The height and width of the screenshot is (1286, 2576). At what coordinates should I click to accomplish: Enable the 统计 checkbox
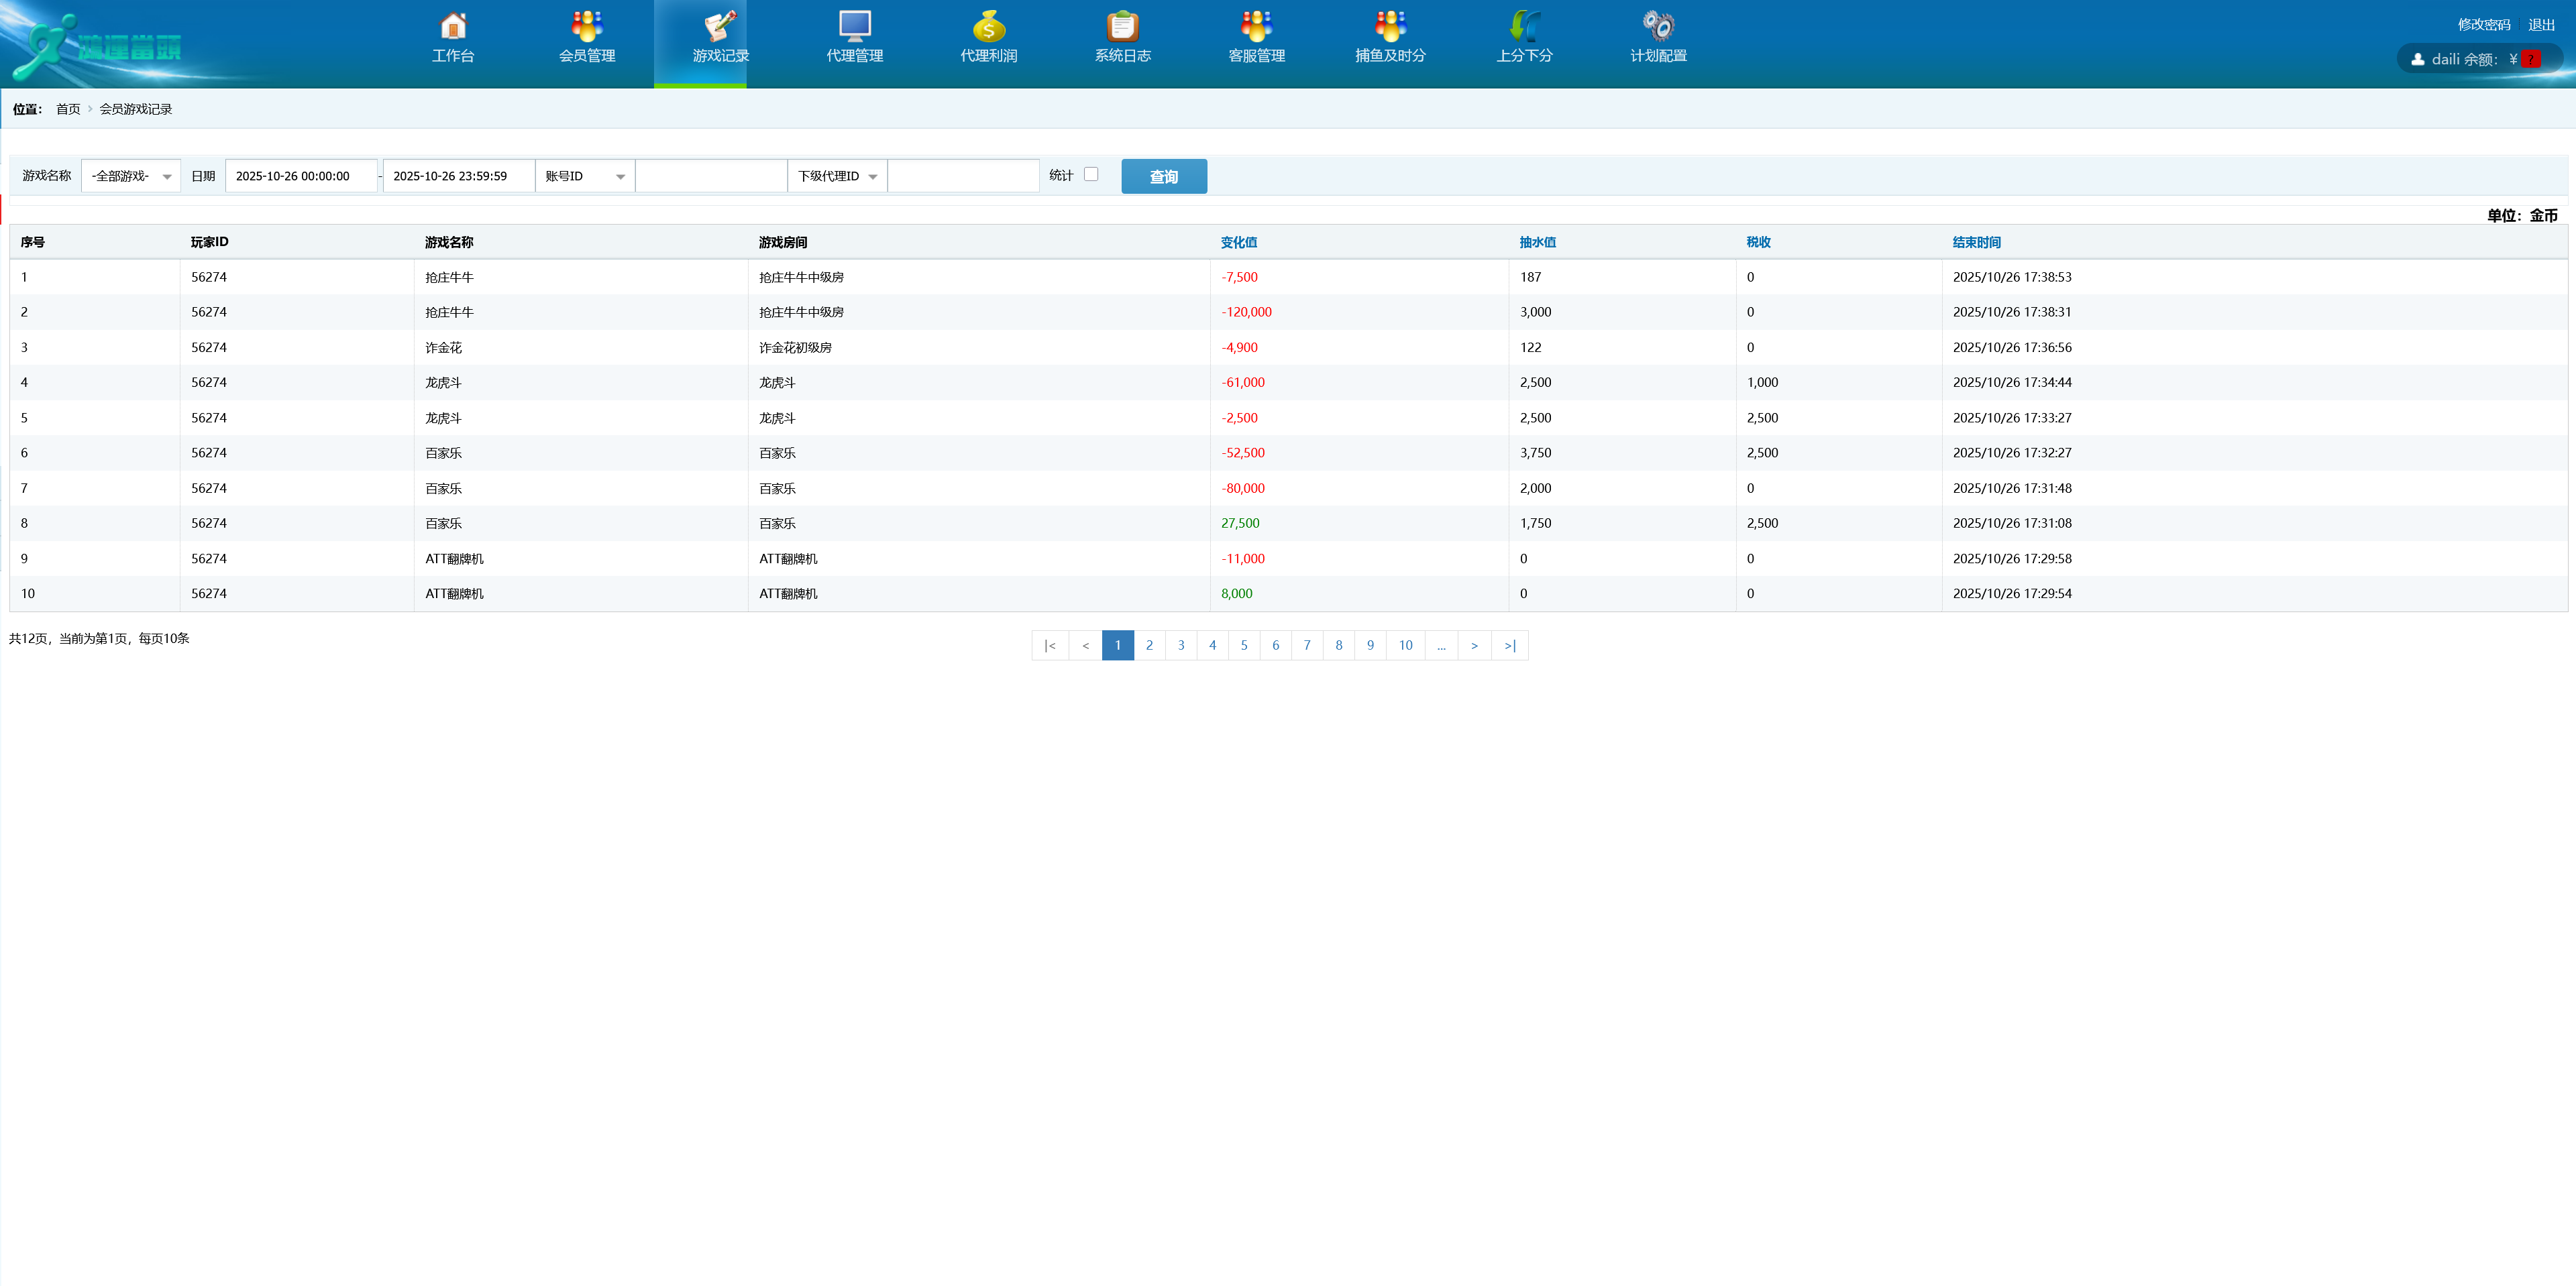pos(1091,174)
